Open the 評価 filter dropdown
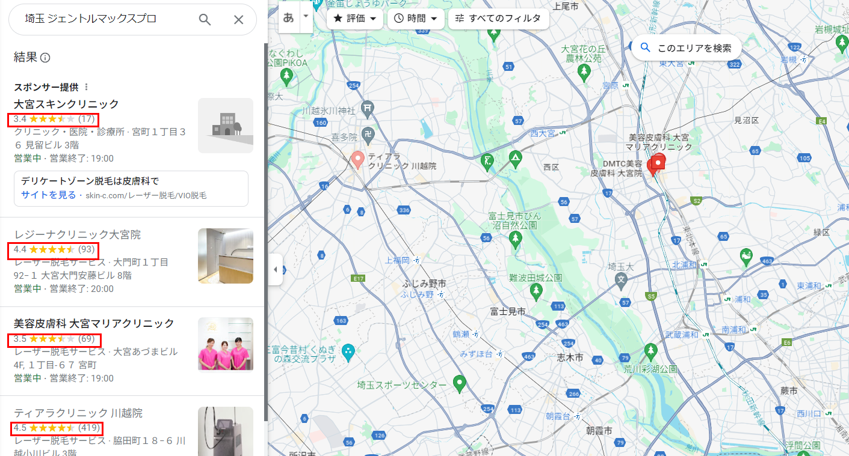Image resolution: width=849 pixels, height=456 pixels. (x=355, y=19)
